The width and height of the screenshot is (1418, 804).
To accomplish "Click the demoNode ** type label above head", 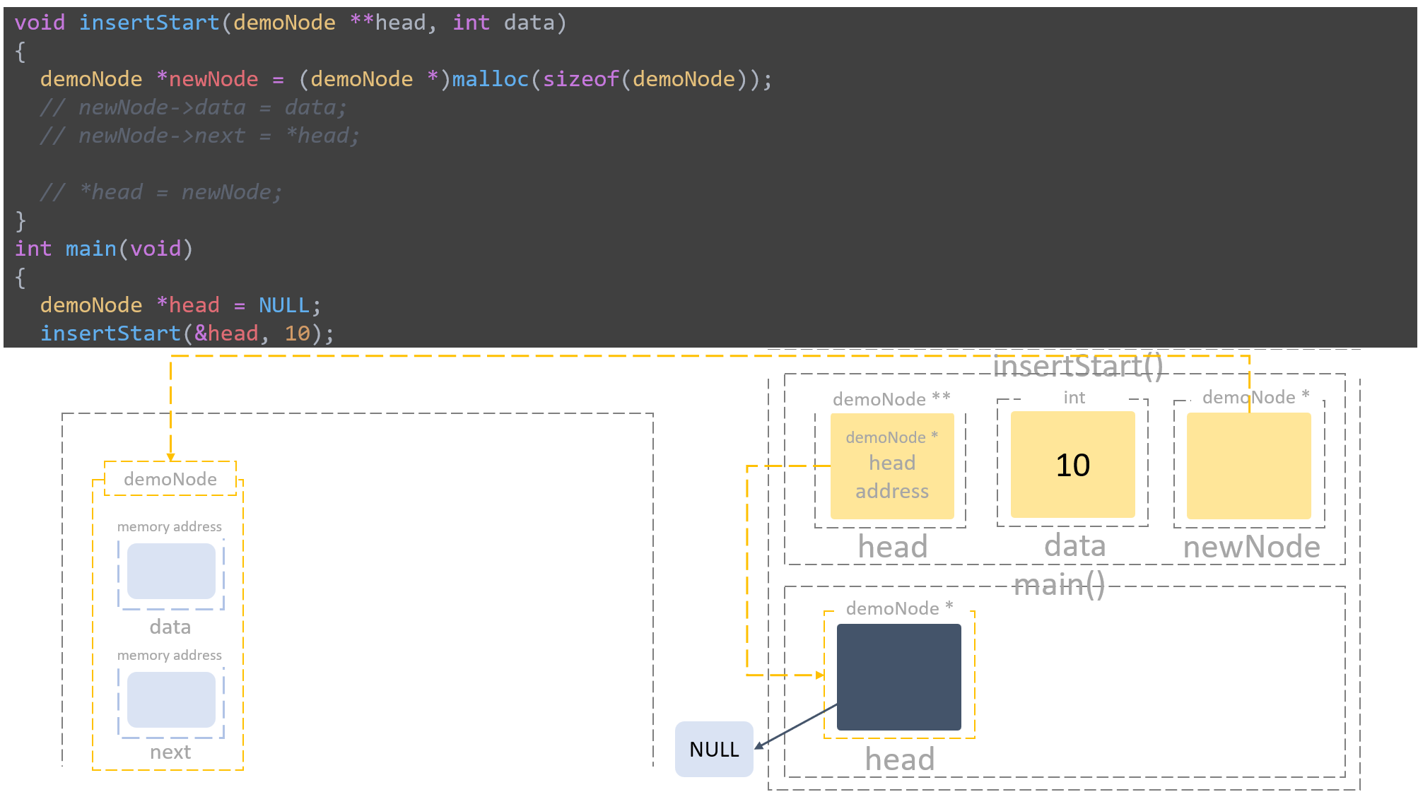I will [891, 398].
